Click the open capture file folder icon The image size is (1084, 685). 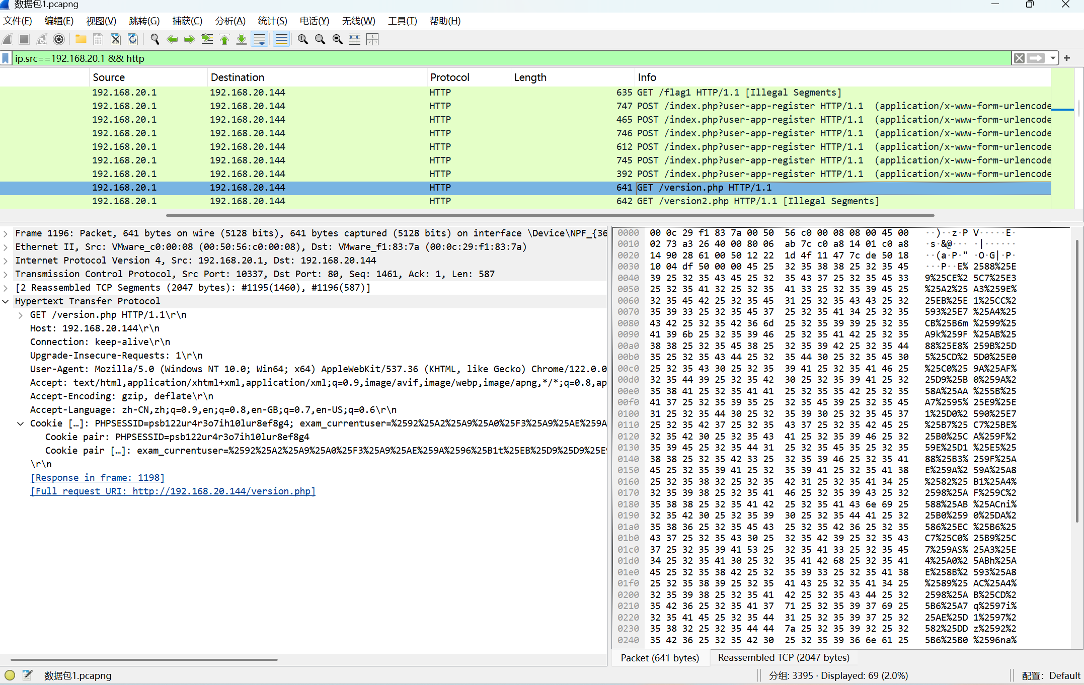pos(81,39)
